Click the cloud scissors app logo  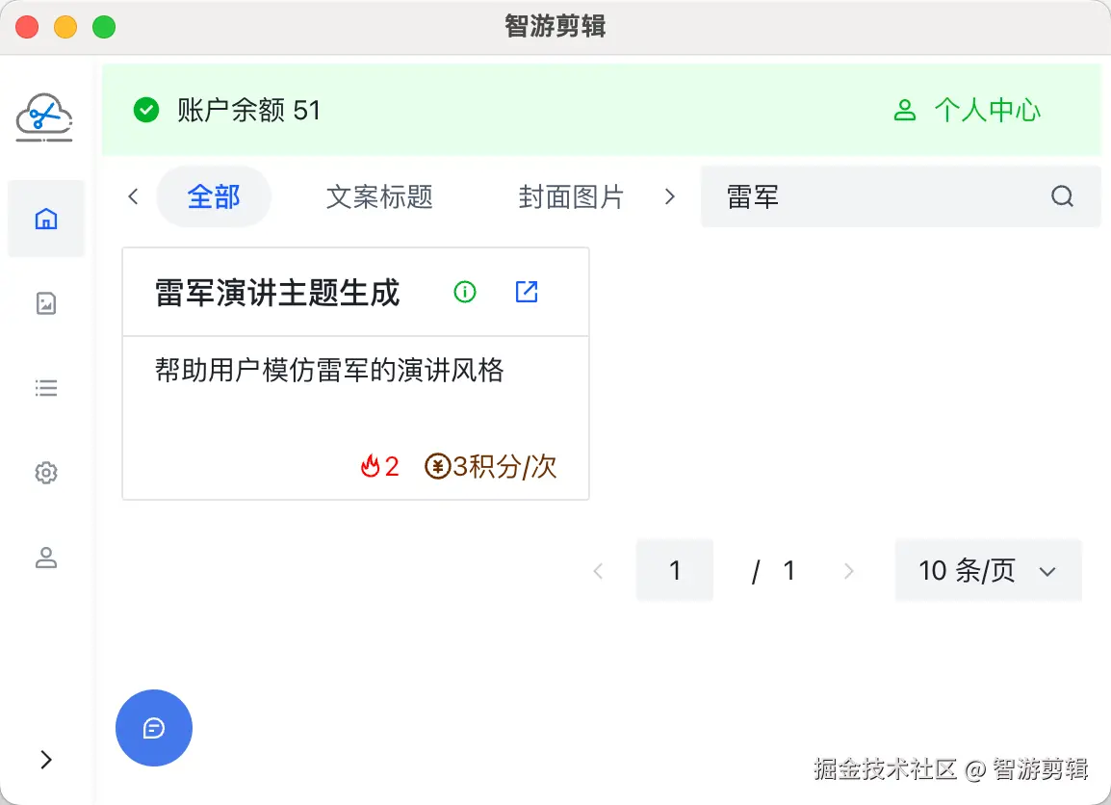tap(44, 117)
